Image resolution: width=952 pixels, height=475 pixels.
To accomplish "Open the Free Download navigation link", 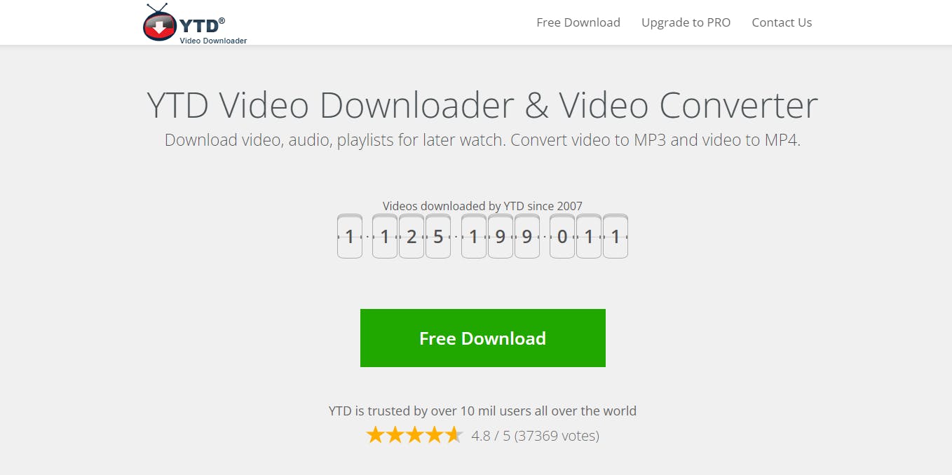I will click(x=578, y=22).
